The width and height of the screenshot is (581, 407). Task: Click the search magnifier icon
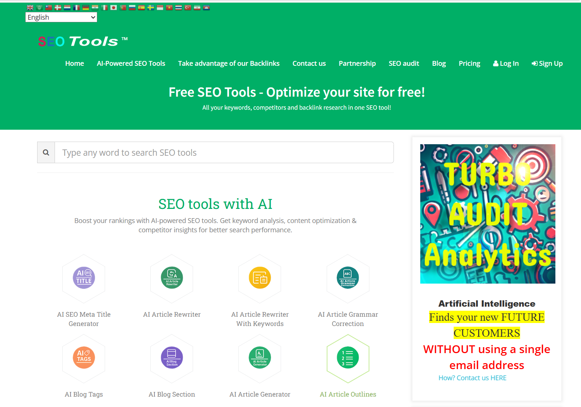[46, 152]
